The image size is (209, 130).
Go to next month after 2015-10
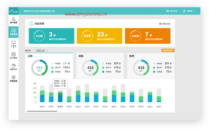click(x=47, y=50)
